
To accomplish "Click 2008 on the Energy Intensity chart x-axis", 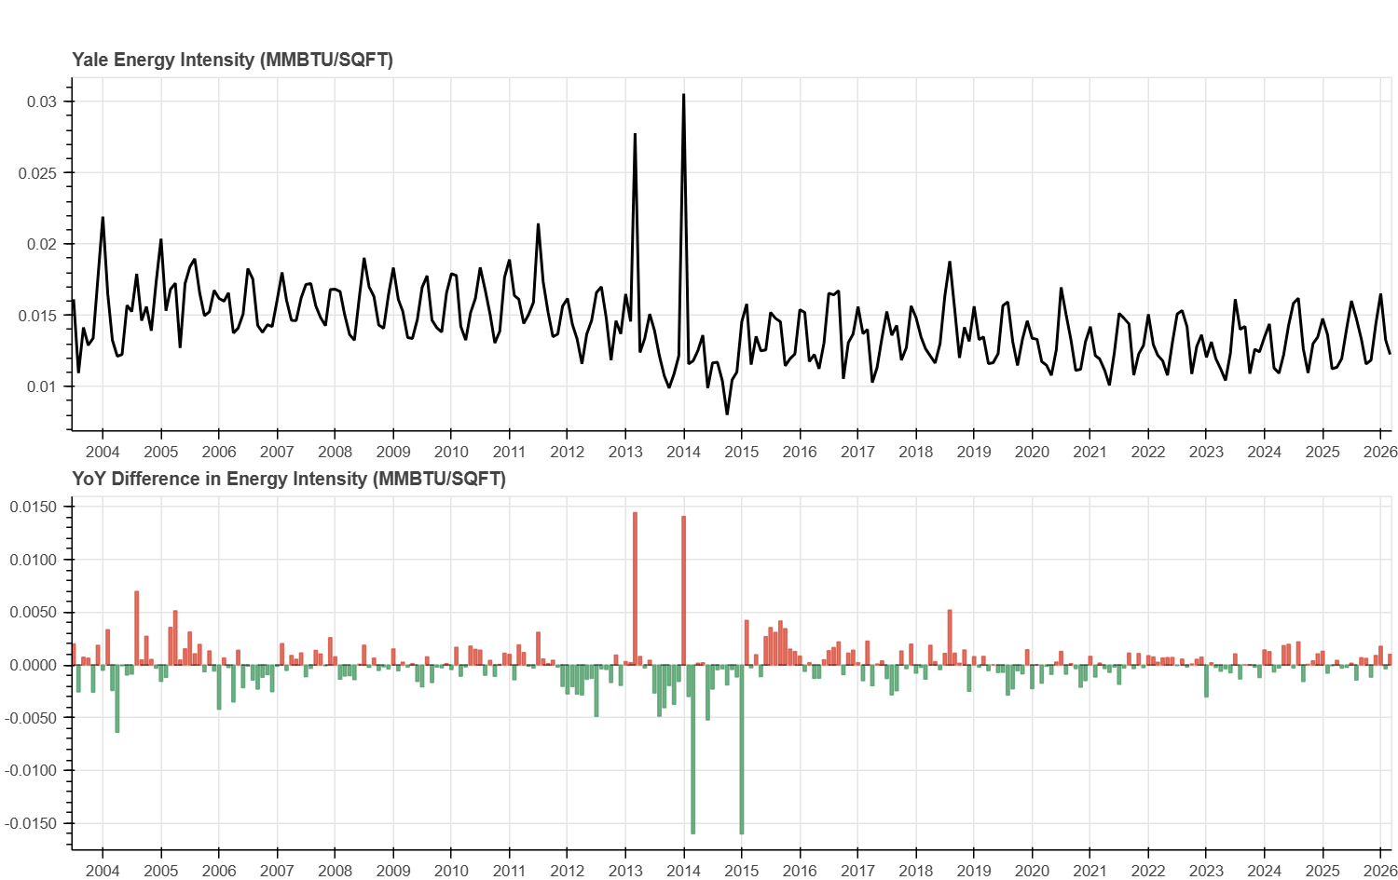I will pyautogui.click(x=336, y=452).
